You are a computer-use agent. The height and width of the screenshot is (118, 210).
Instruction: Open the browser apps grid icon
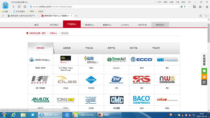pos(195,7)
